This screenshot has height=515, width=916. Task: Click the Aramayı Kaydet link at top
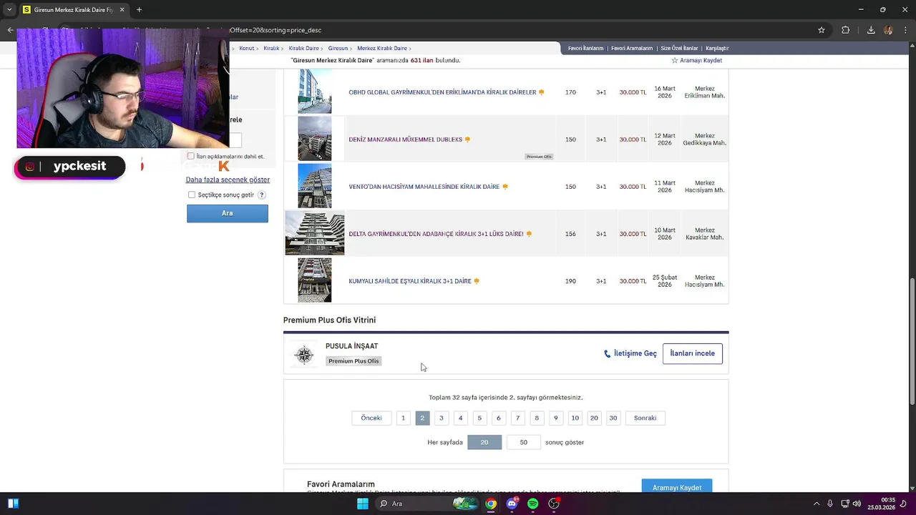701,61
